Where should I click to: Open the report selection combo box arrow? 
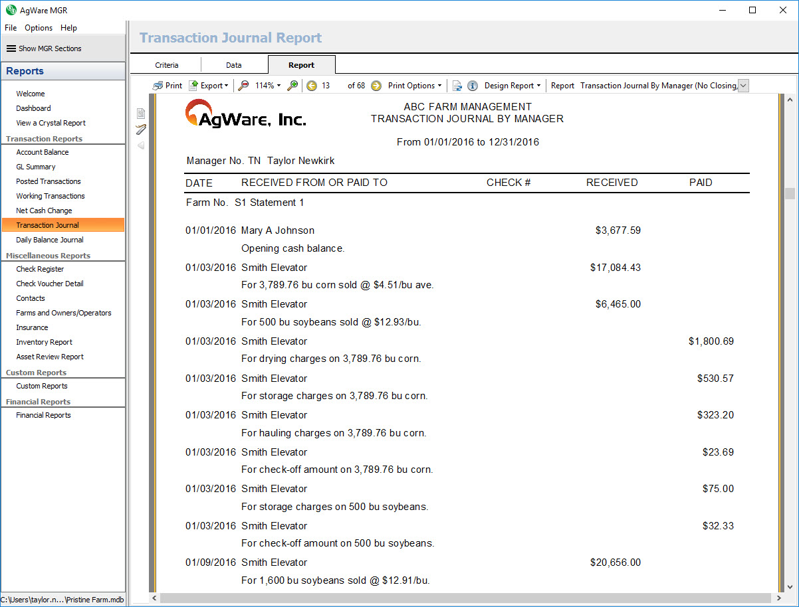click(744, 86)
